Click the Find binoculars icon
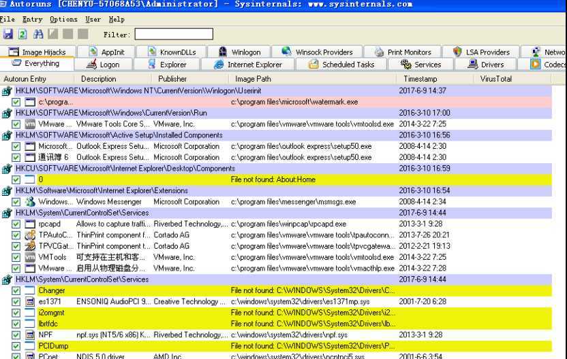 click(38, 34)
